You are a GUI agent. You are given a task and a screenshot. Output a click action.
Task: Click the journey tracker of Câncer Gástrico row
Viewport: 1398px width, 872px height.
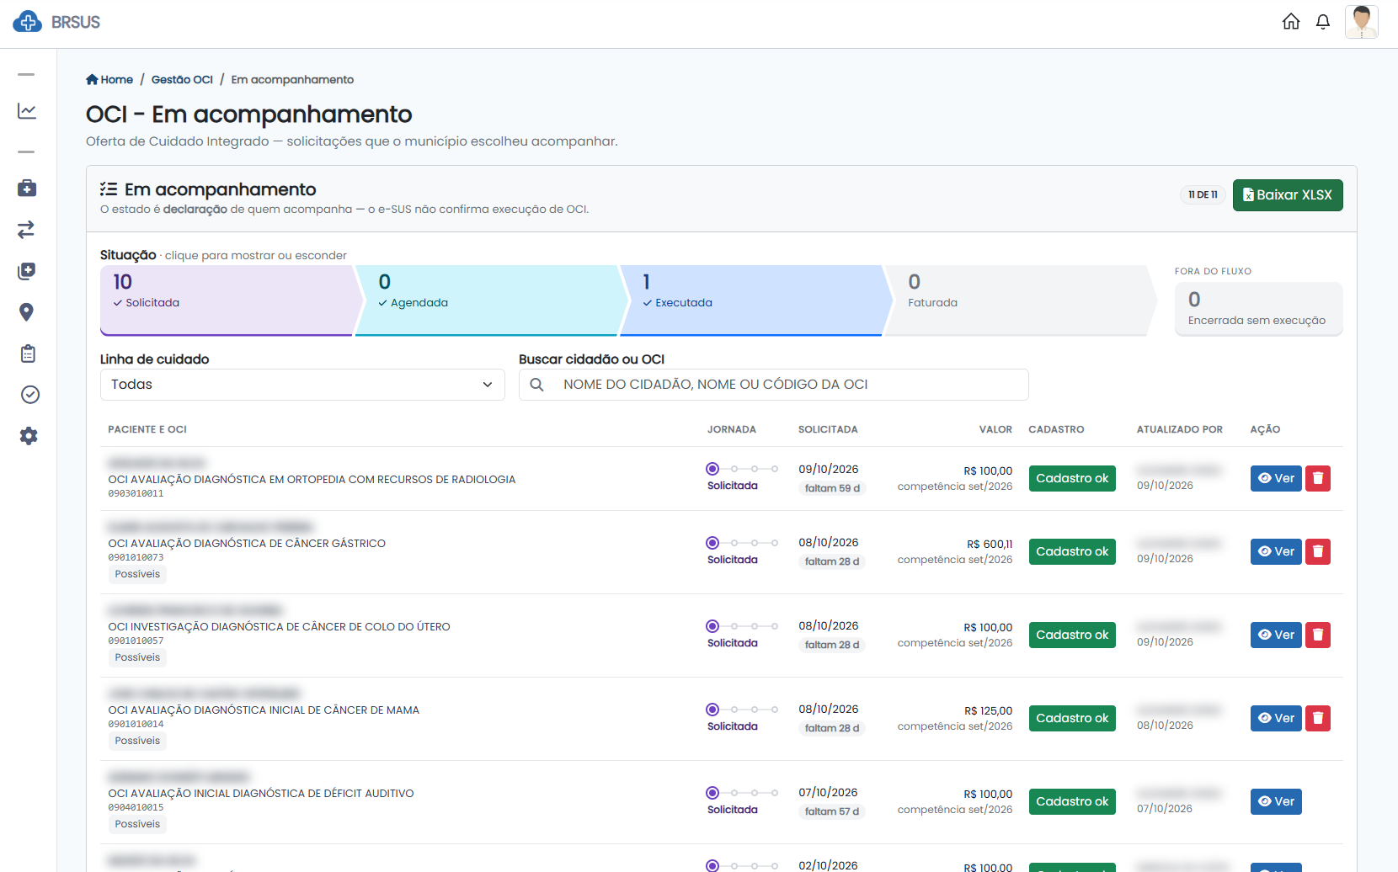point(742,543)
